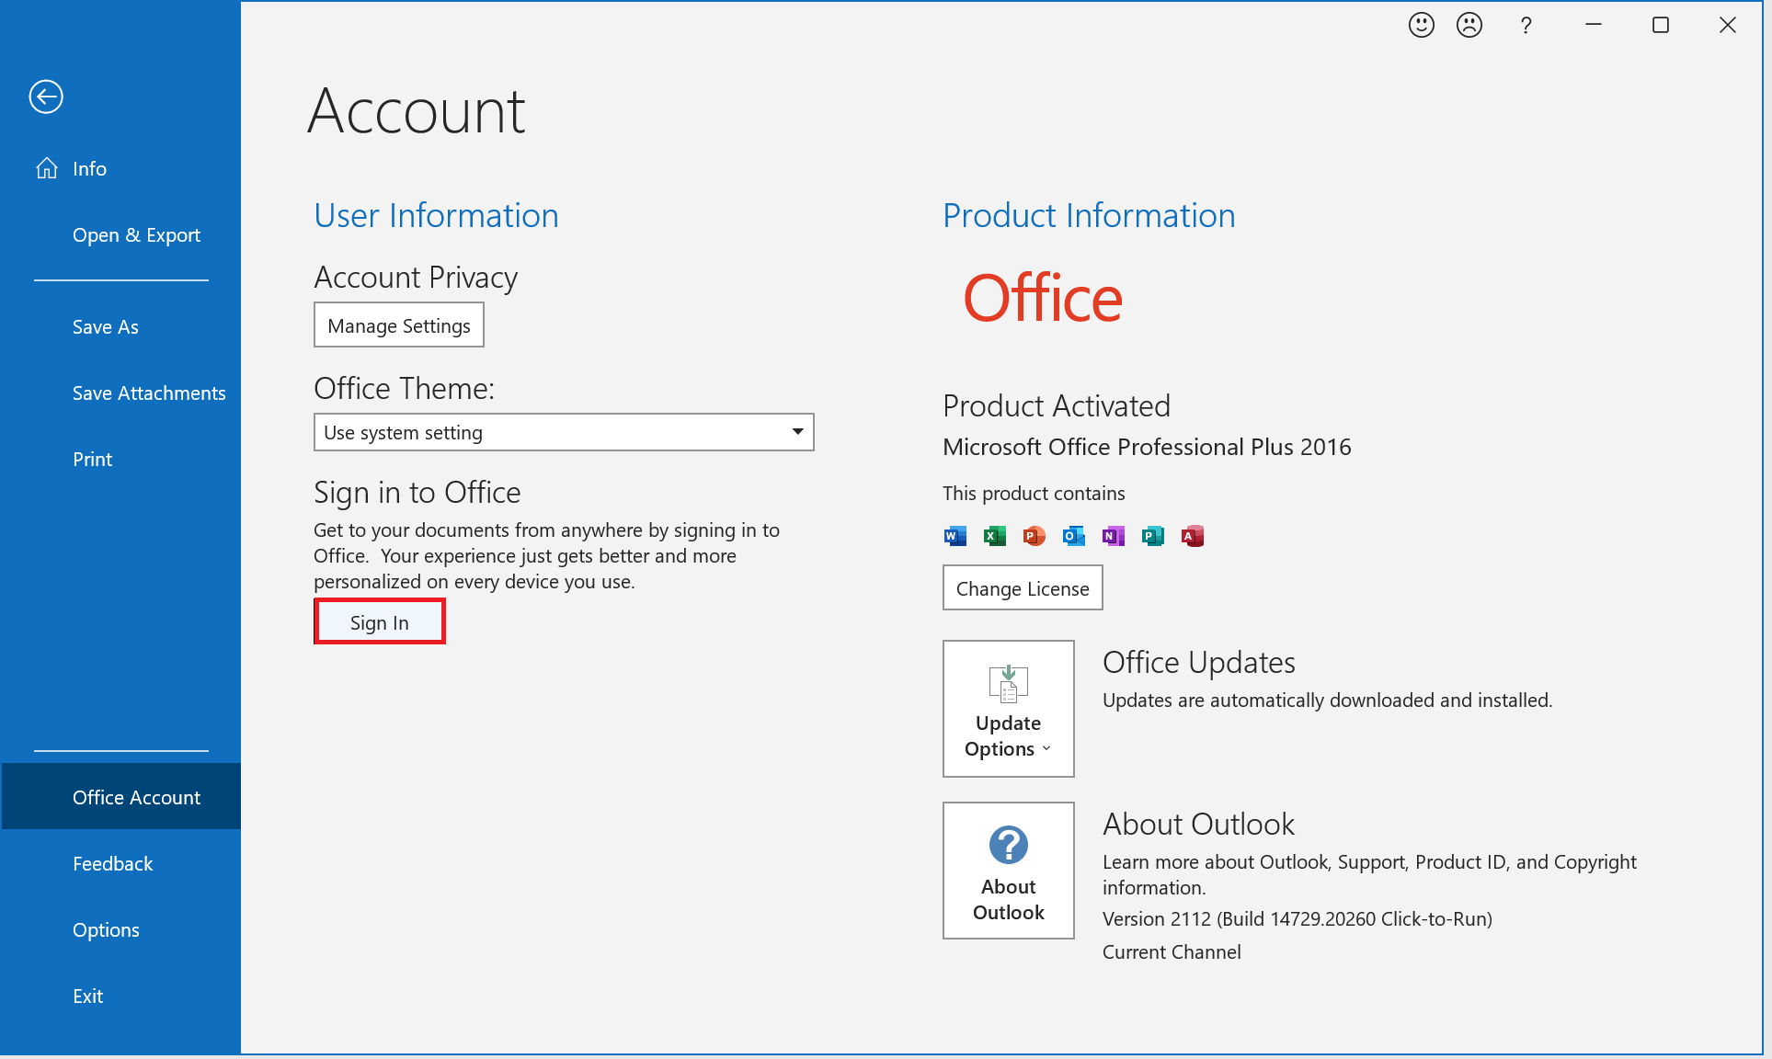Open the Info tab in the sidebar
Image resolution: width=1772 pixels, height=1059 pixels.
89,169
